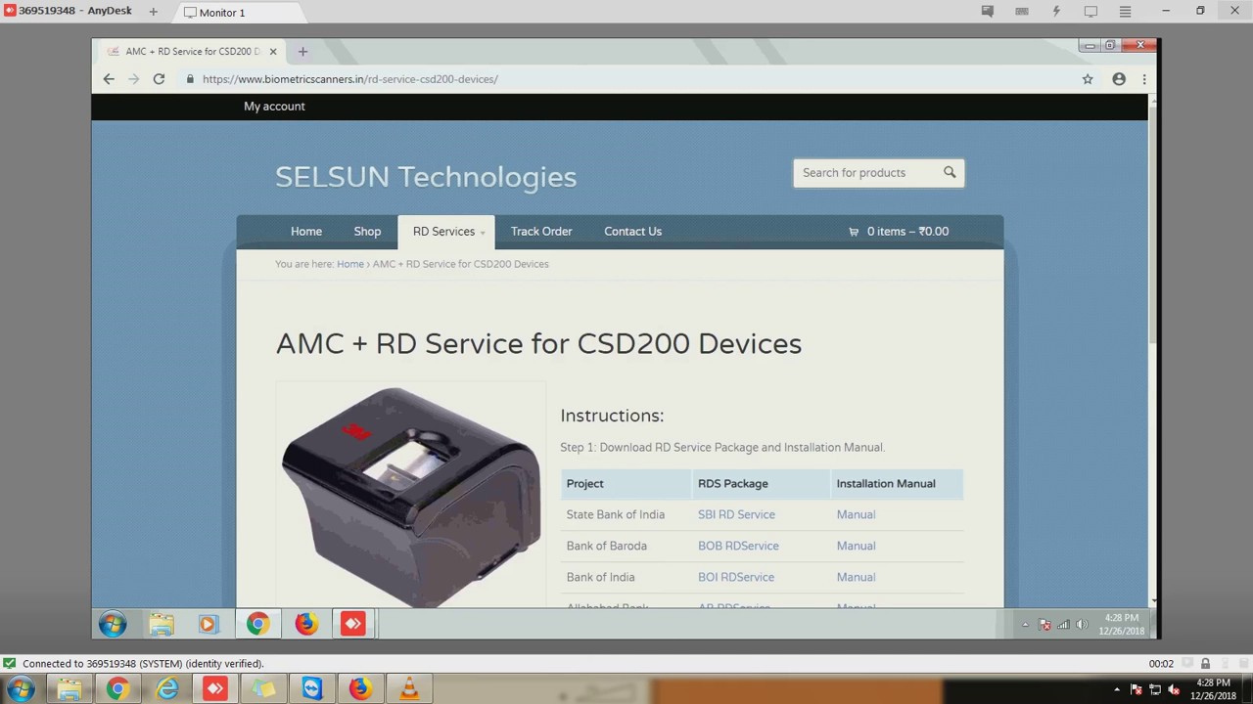Go forward in the remote Chrome browser
The image size is (1253, 704).
coord(134,79)
